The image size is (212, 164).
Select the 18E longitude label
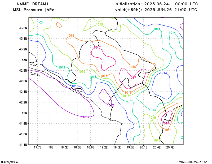[51, 148]
